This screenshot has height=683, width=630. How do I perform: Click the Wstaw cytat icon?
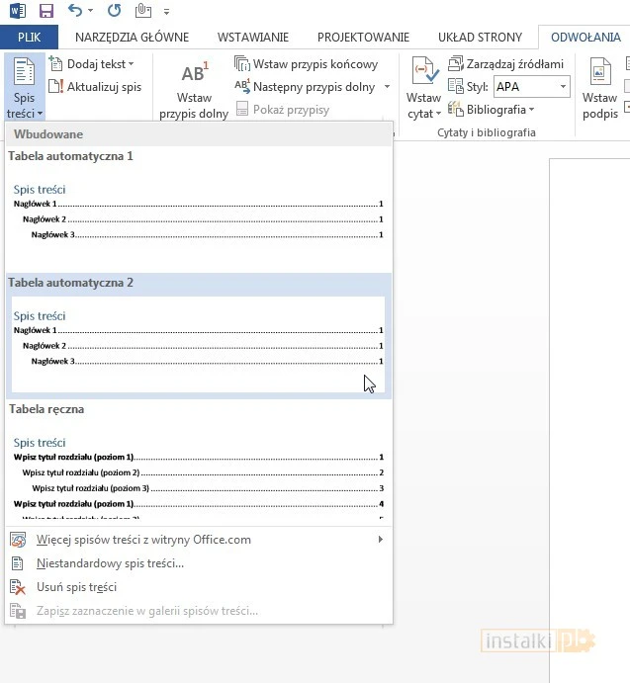pyautogui.click(x=423, y=74)
